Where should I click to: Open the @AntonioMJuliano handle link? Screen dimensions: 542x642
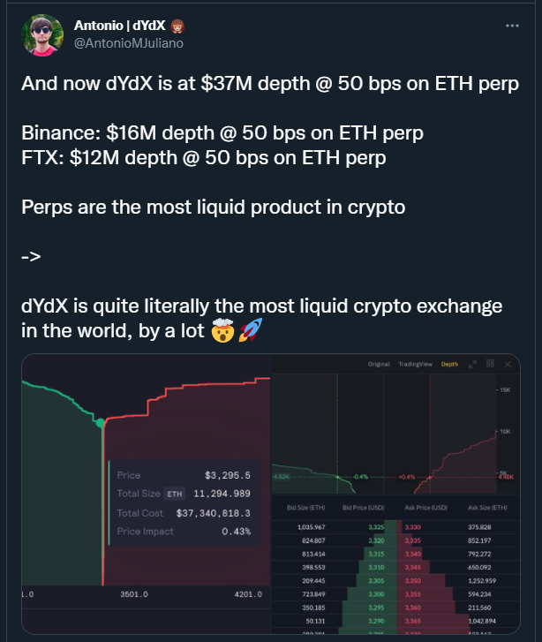click(x=129, y=43)
